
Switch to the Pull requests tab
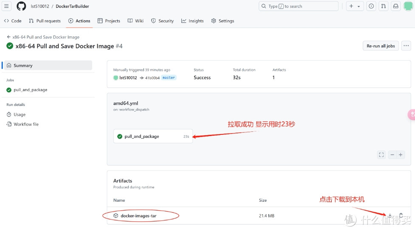click(45, 21)
